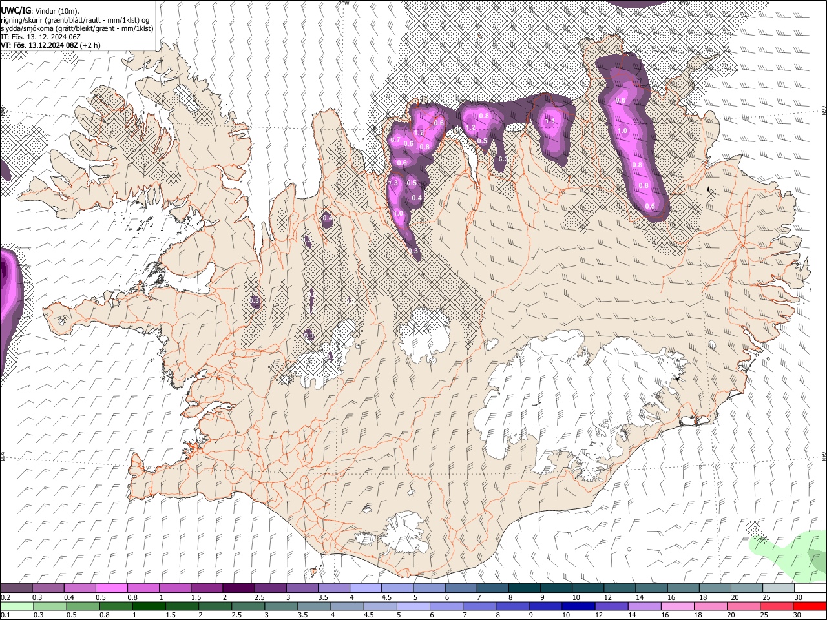This screenshot has height=620, width=827.
Task: Click the deep blue 10–12 swatch in the bottom legend row
Action: pos(578,606)
